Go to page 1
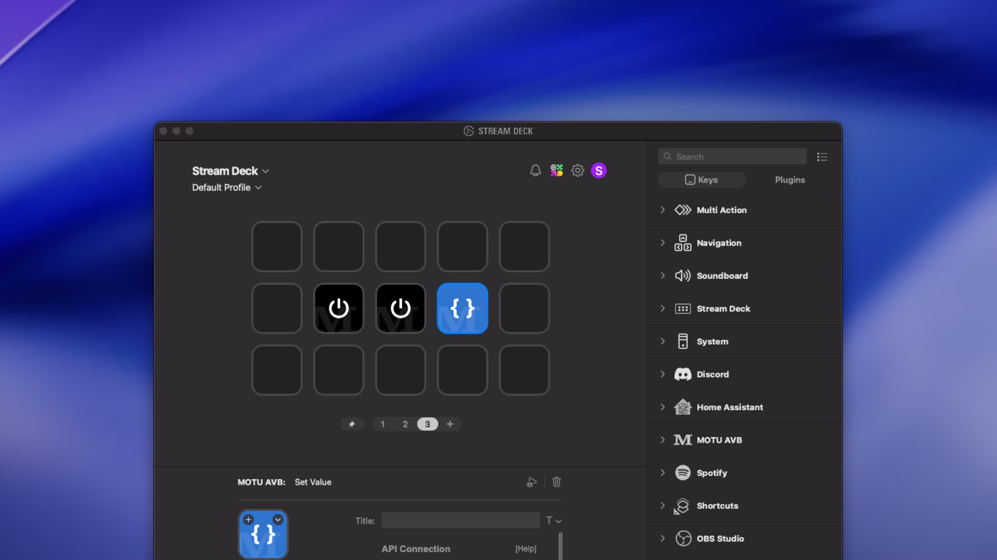 pos(383,424)
